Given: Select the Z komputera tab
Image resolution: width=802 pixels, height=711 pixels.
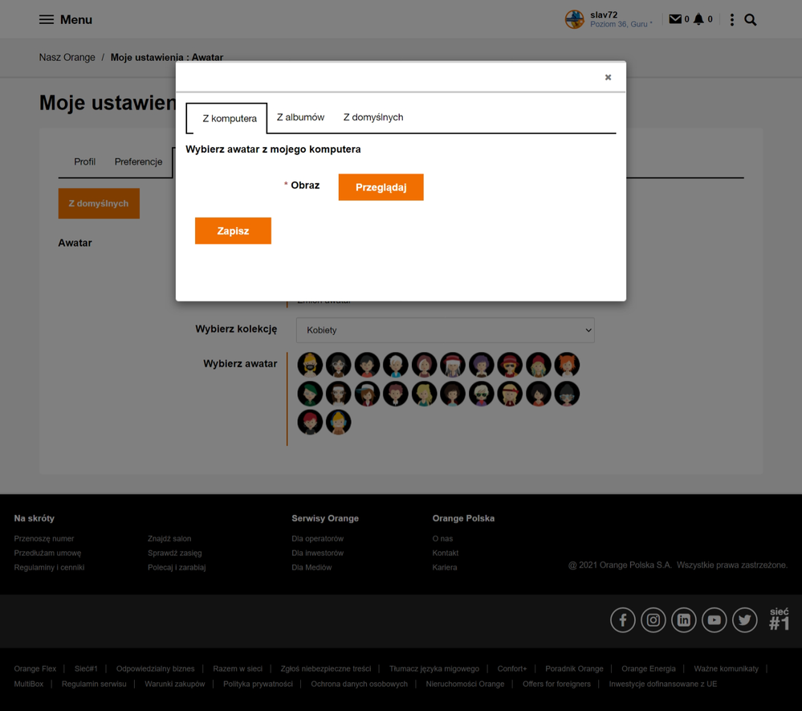Looking at the screenshot, I should click(229, 118).
